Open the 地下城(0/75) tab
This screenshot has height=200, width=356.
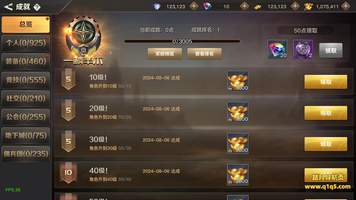[26, 136]
